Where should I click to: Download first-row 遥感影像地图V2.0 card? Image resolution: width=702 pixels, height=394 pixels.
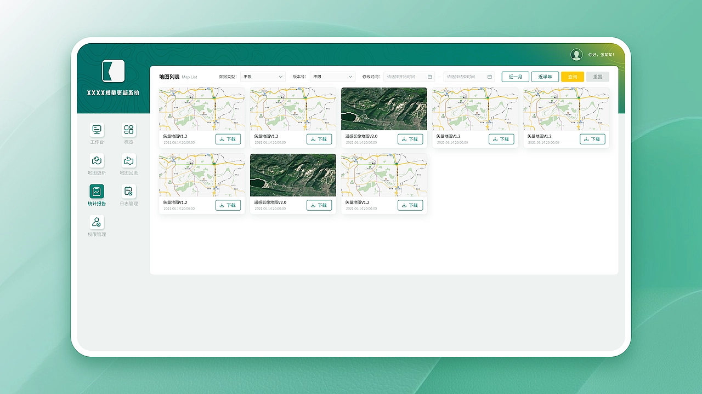[410, 139]
